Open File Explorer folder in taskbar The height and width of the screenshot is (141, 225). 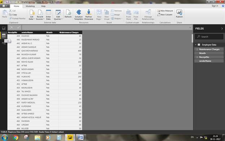38,137
